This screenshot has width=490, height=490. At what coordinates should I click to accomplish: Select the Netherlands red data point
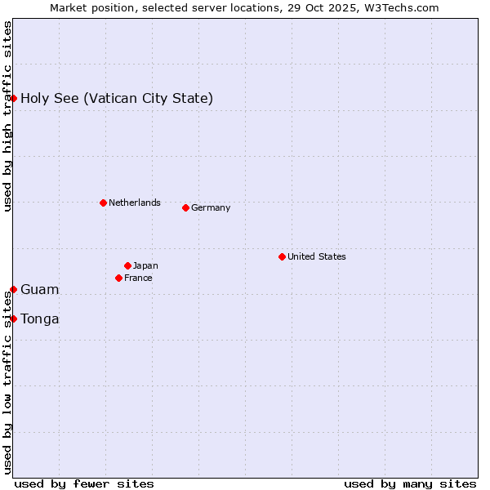(x=103, y=203)
